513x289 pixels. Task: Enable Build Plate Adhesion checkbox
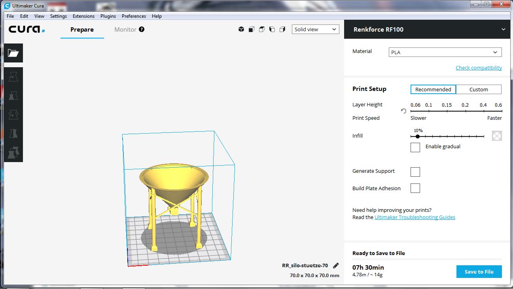[x=415, y=189]
